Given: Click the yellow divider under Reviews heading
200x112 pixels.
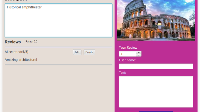Looking at the screenshot, I should click(58, 47).
